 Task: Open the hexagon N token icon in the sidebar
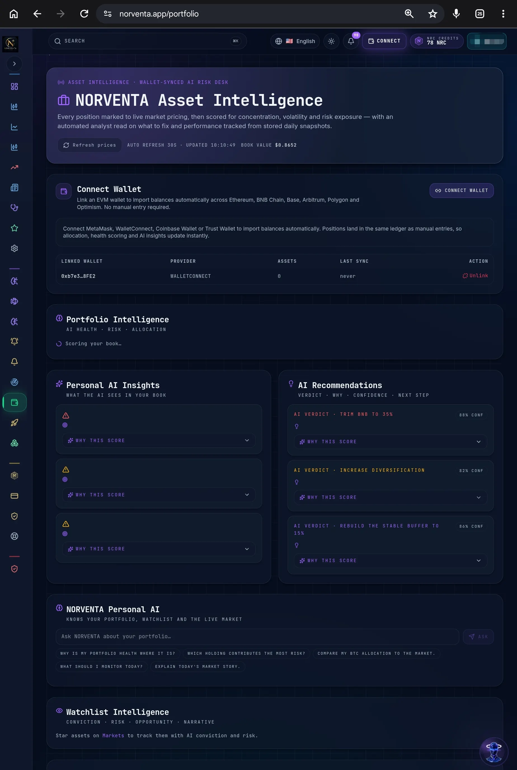pos(14,476)
